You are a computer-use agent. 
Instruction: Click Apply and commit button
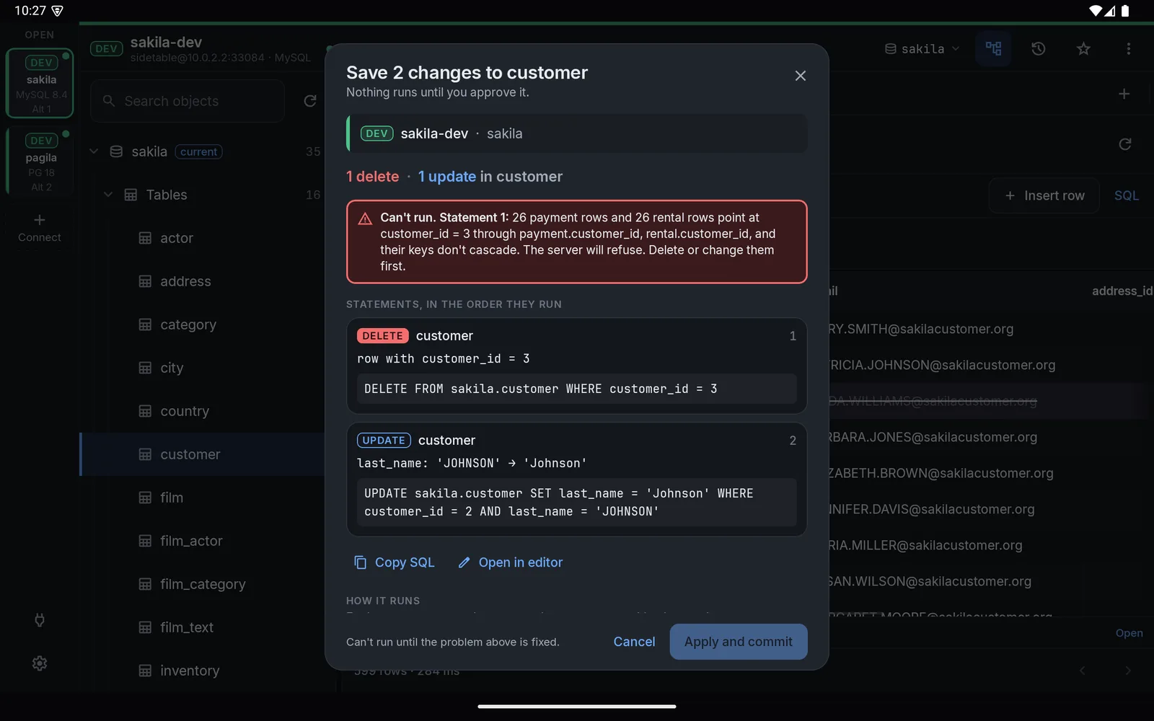point(739,642)
